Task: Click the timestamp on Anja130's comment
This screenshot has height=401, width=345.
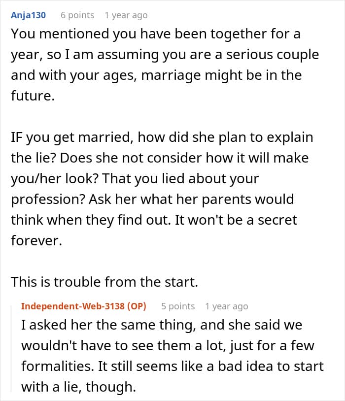Action: (x=126, y=15)
